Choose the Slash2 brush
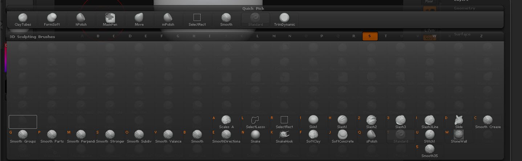The width and height of the screenshot is (522, 161). [x=372, y=122]
